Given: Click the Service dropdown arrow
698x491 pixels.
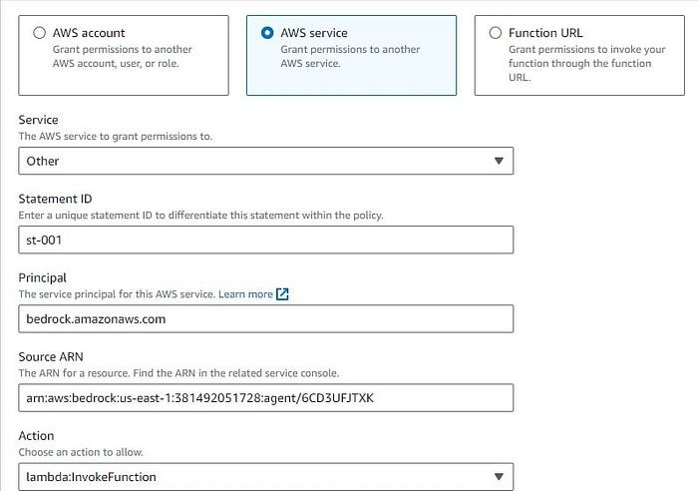Looking at the screenshot, I should 499,161.
